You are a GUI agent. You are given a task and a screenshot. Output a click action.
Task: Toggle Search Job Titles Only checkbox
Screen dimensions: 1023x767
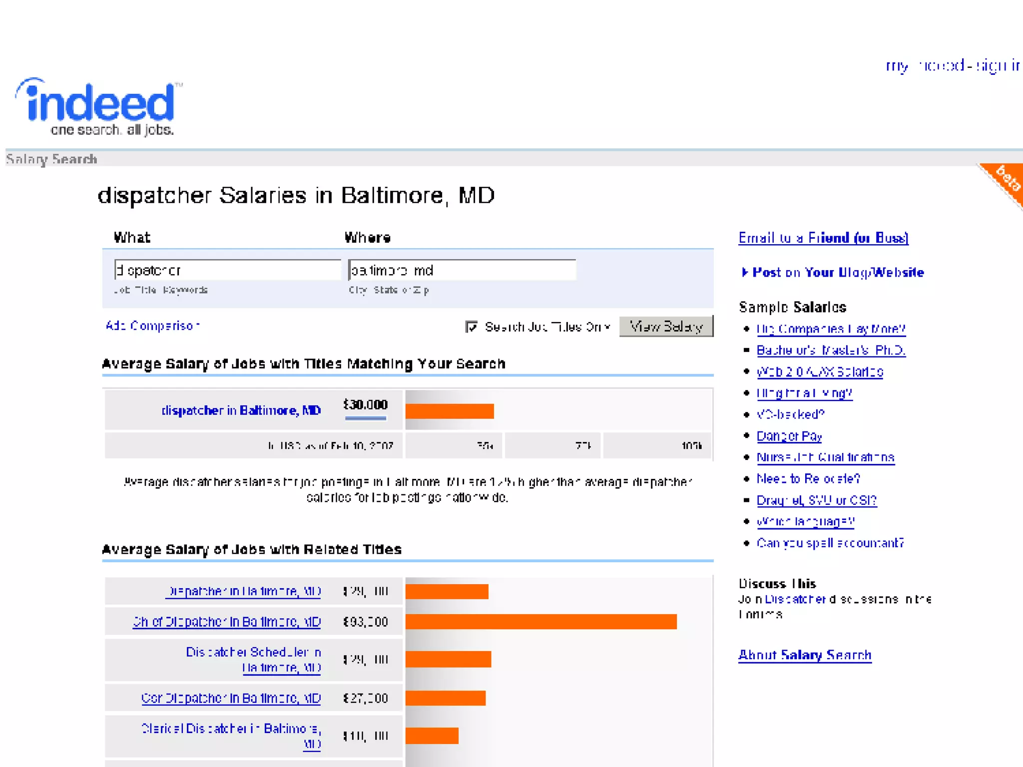tap(471, 327)
